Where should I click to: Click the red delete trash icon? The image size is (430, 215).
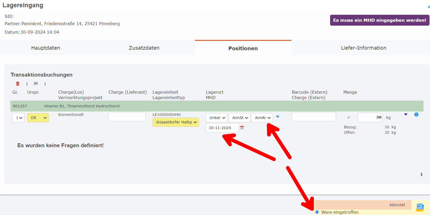18,84
